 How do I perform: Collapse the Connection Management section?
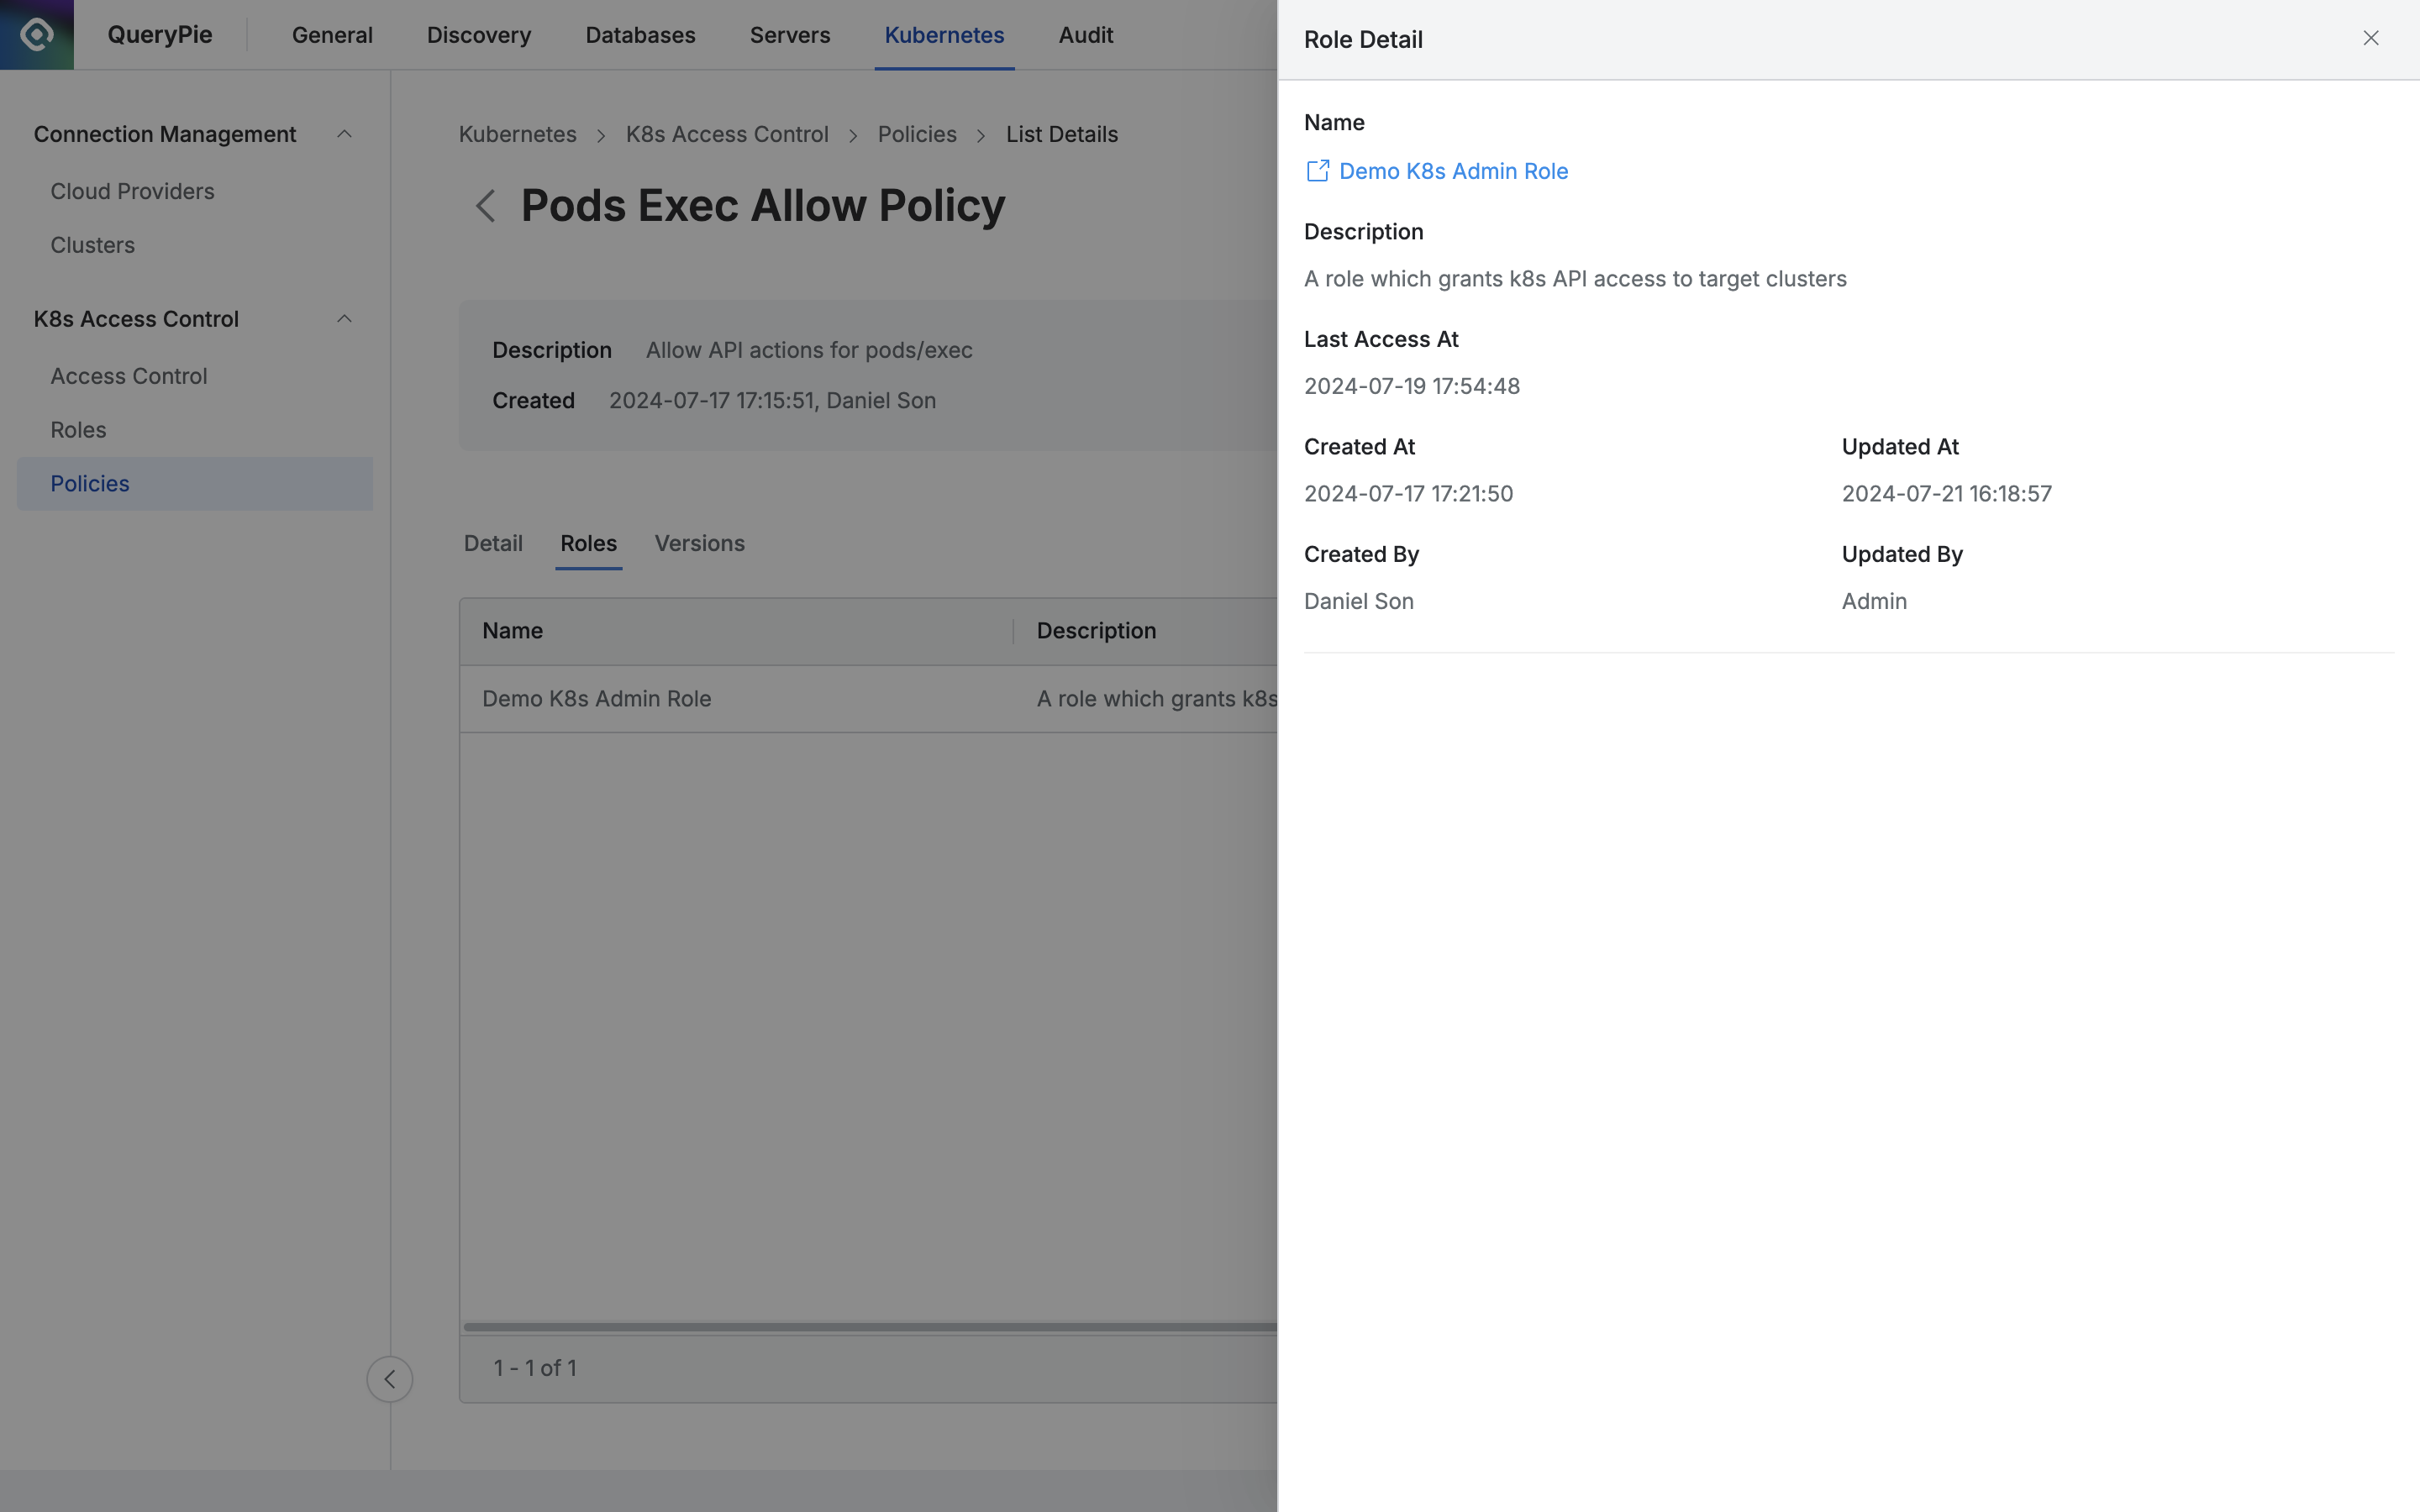tap(344, 134)
